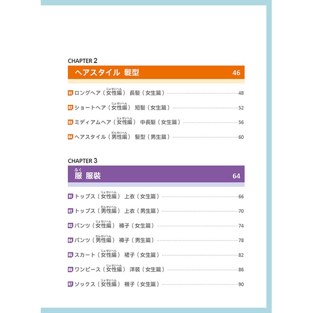This screenshot has width=313, height=313.
Task: Click the CHAPTER 2 heading
Action: point(83,61)
